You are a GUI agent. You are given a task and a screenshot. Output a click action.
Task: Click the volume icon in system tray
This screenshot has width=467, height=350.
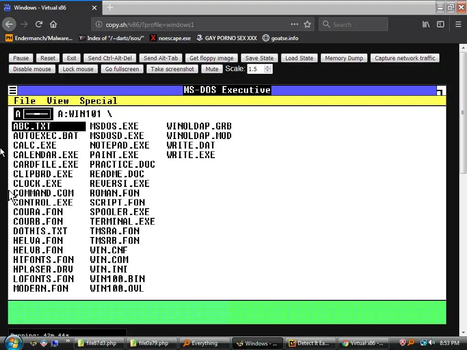point(432,343)
